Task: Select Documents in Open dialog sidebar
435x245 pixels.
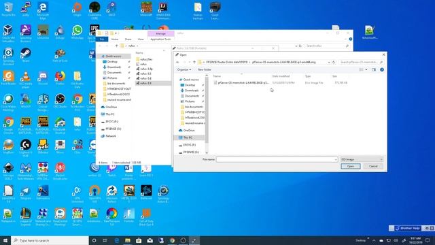Action: tap(192, 96)
